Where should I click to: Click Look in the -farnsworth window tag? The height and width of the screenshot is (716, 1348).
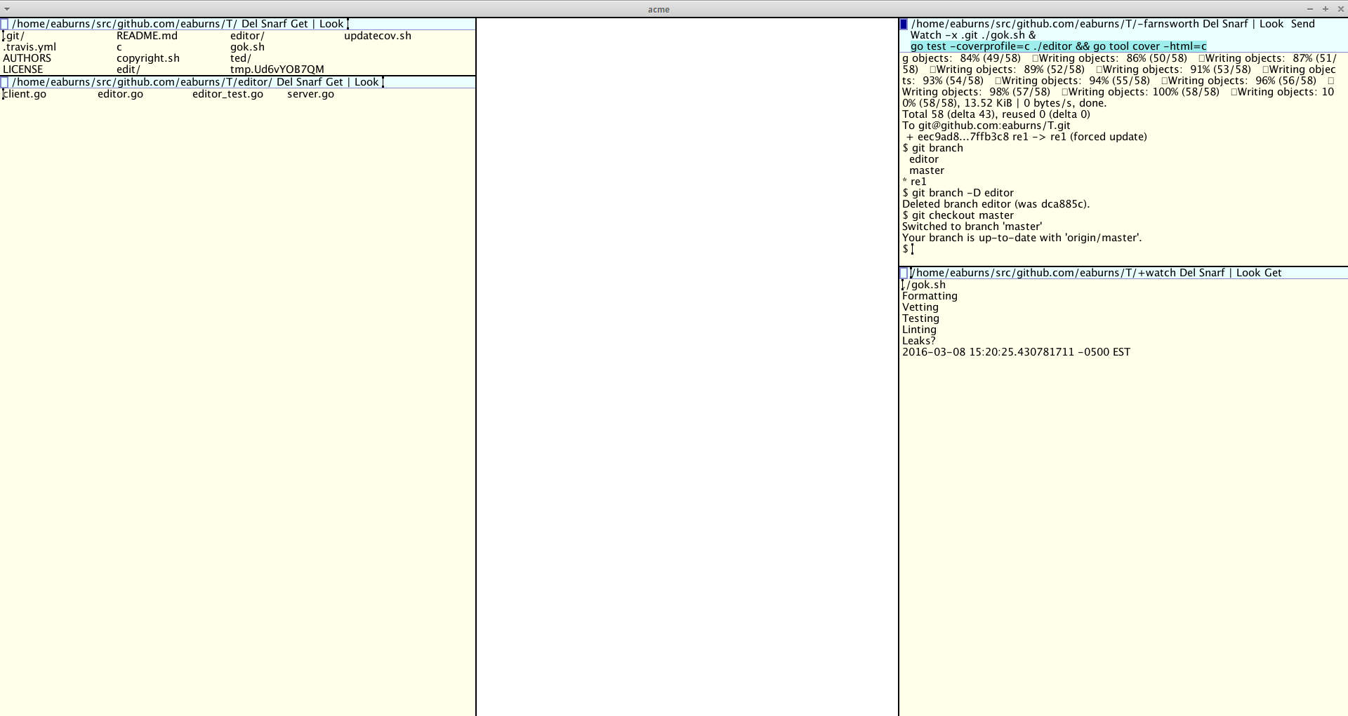pyautogui.click(x=1271, y=24)
